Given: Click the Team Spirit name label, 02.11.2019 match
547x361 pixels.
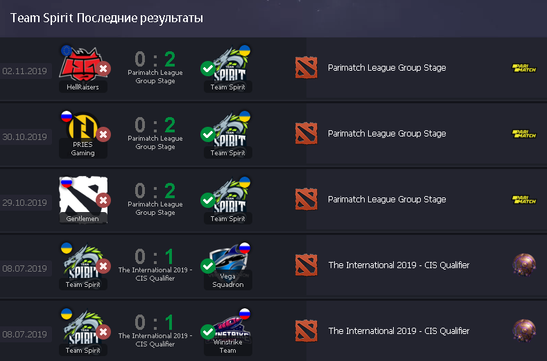Looking at the screenshot, I should point(228,87).
